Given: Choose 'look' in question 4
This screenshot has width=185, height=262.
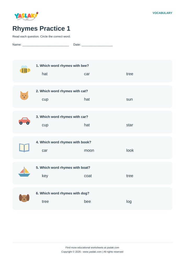Looking at the screenshot, I should 130,150.
